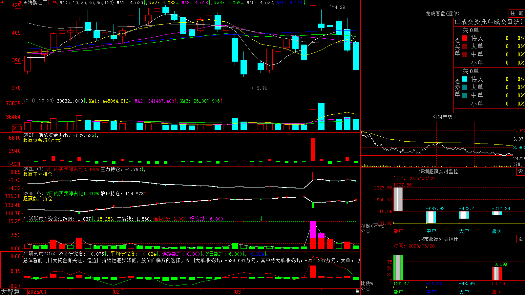Viewport: 525px width, 295px height.
Task: Click the 已成交委托单成交量统计 header
Action: click(490, 22)
